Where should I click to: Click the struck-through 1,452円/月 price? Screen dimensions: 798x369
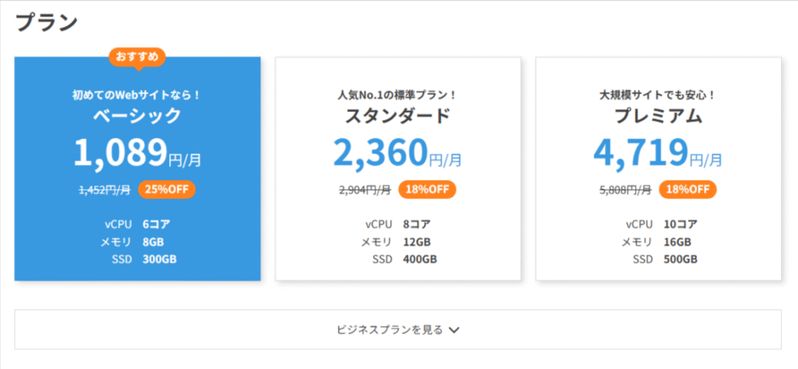tap(104, 189)
